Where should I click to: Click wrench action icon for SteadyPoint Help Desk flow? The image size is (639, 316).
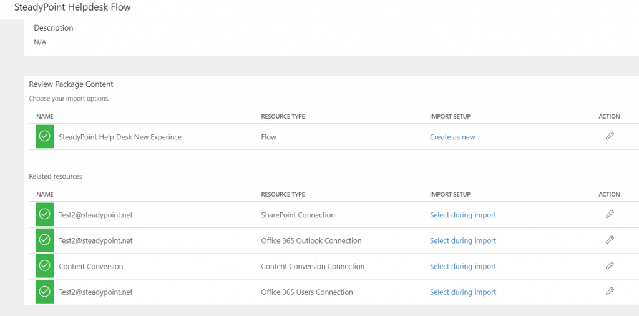[x=610, y=136]
